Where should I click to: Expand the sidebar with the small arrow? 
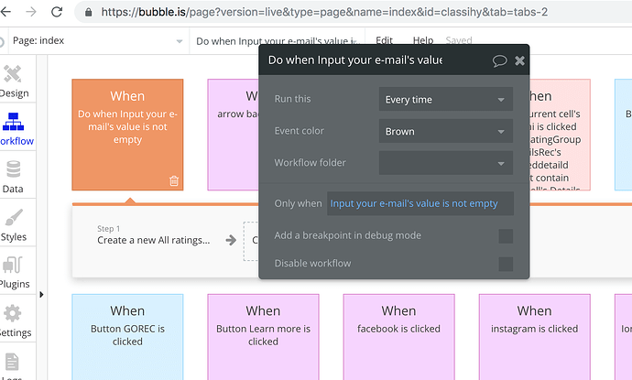[41, 295]
